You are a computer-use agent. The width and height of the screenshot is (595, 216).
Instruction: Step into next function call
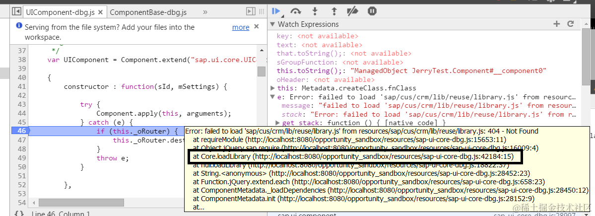pos(315,11)
